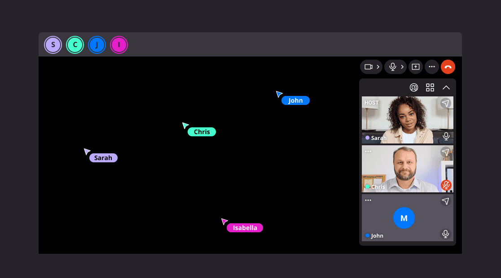The height and width of the screenshot is (278, 501).
Task: Click the pointer icon on John's video tile
Action: (x=445, y=201)
